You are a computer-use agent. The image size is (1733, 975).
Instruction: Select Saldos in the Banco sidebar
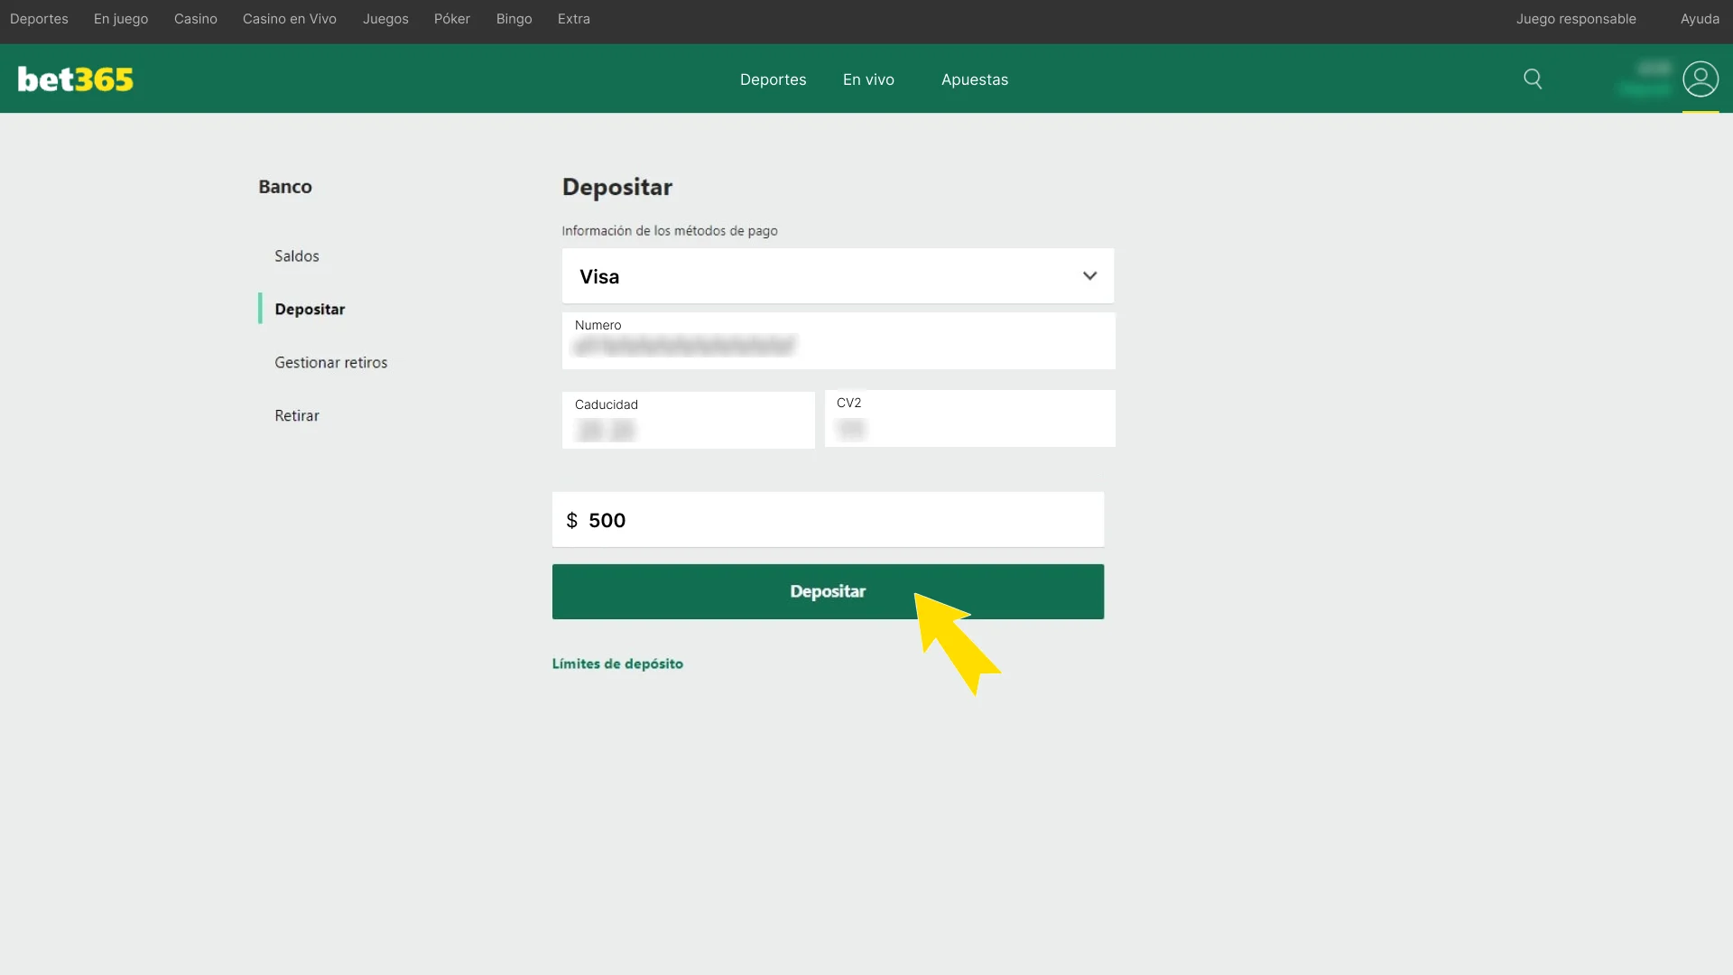pos(296,255)
